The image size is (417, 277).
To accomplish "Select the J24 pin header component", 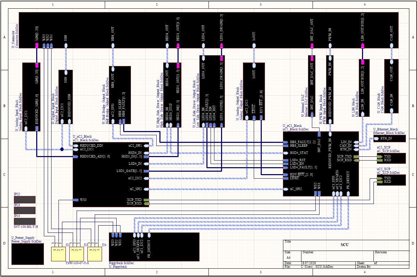I will [94, 254].
